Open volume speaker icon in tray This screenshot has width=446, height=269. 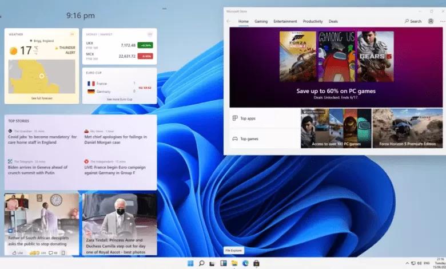(x=419, y=263)
